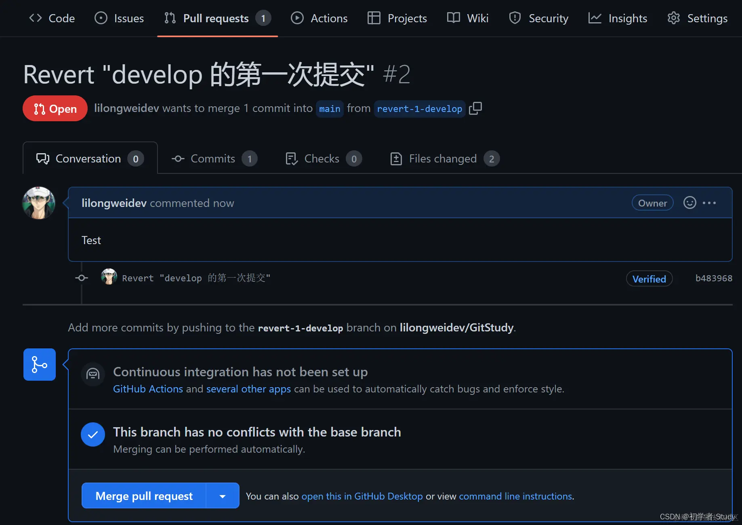Open repository Settings gear icon

pyautogui.click(x=673, y=18)
